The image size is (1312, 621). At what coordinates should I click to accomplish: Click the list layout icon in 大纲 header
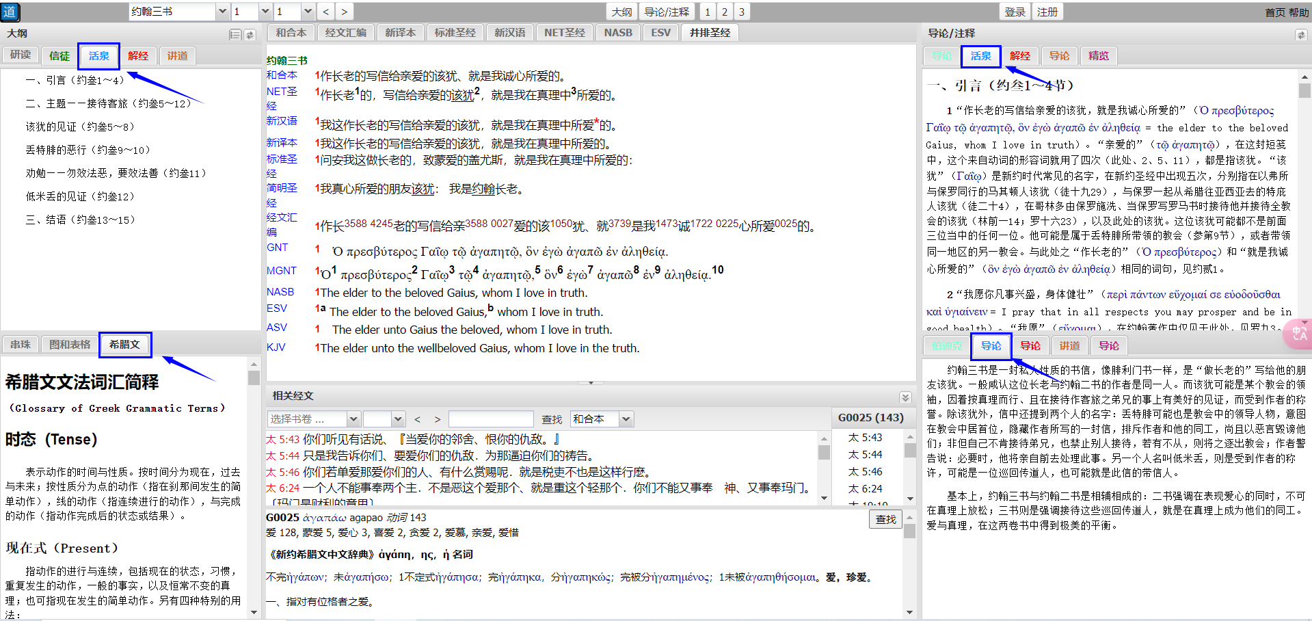tap(235, 34)
